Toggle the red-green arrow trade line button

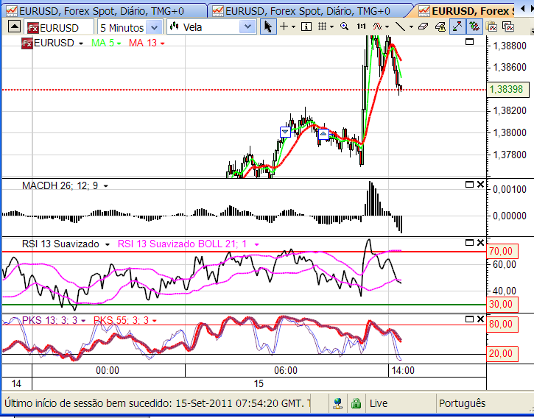click(x=457, y=26)
